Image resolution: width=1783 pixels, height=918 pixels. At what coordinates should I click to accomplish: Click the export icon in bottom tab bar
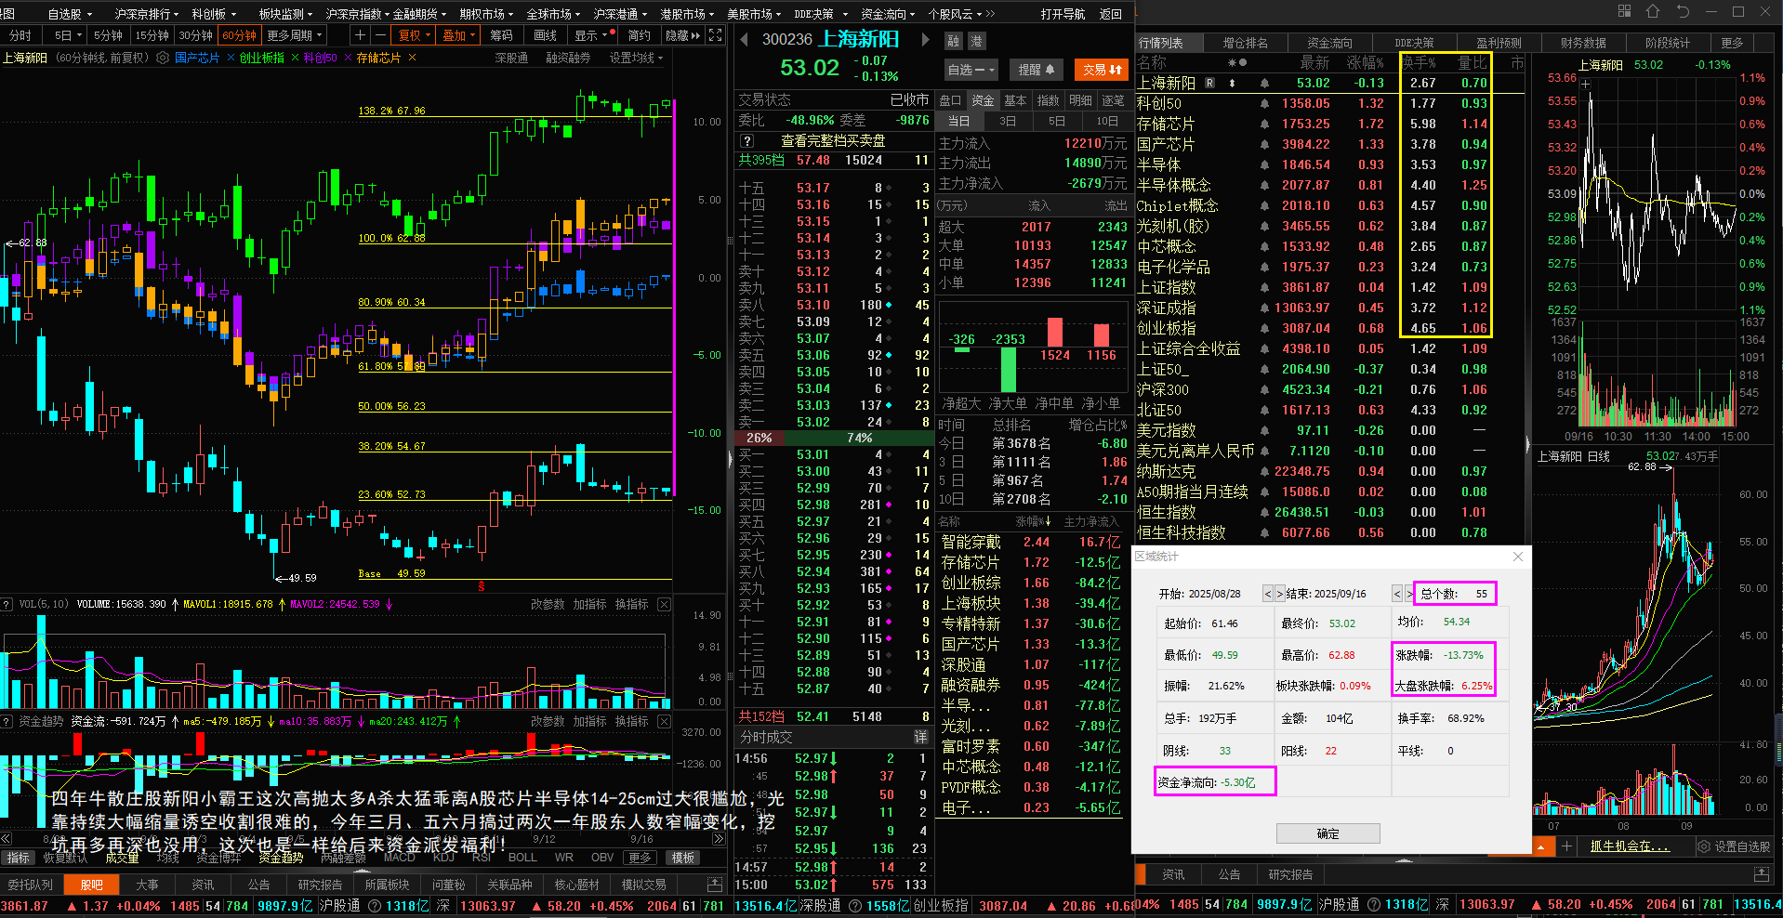(714, 885)
